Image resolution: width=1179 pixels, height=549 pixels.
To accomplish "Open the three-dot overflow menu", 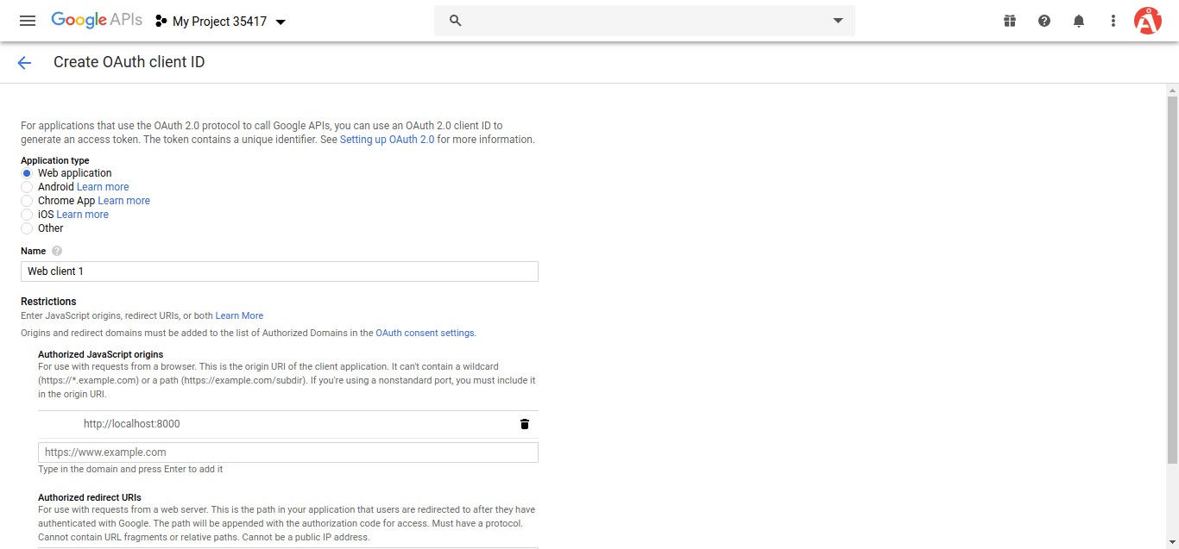I will click(x=1113, y=20).
